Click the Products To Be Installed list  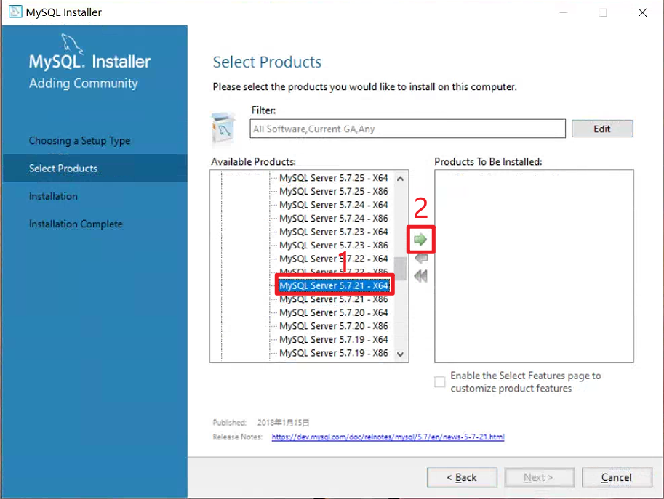(x=534, y=266)
